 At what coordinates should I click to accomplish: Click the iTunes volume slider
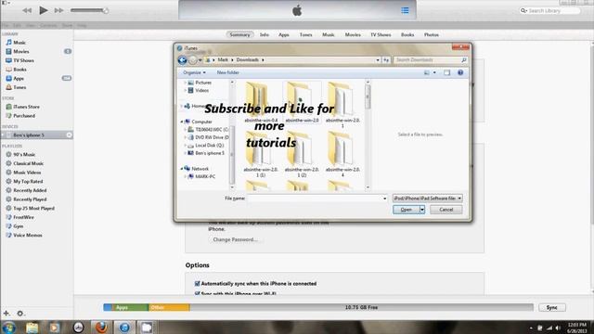click(89, 10)
